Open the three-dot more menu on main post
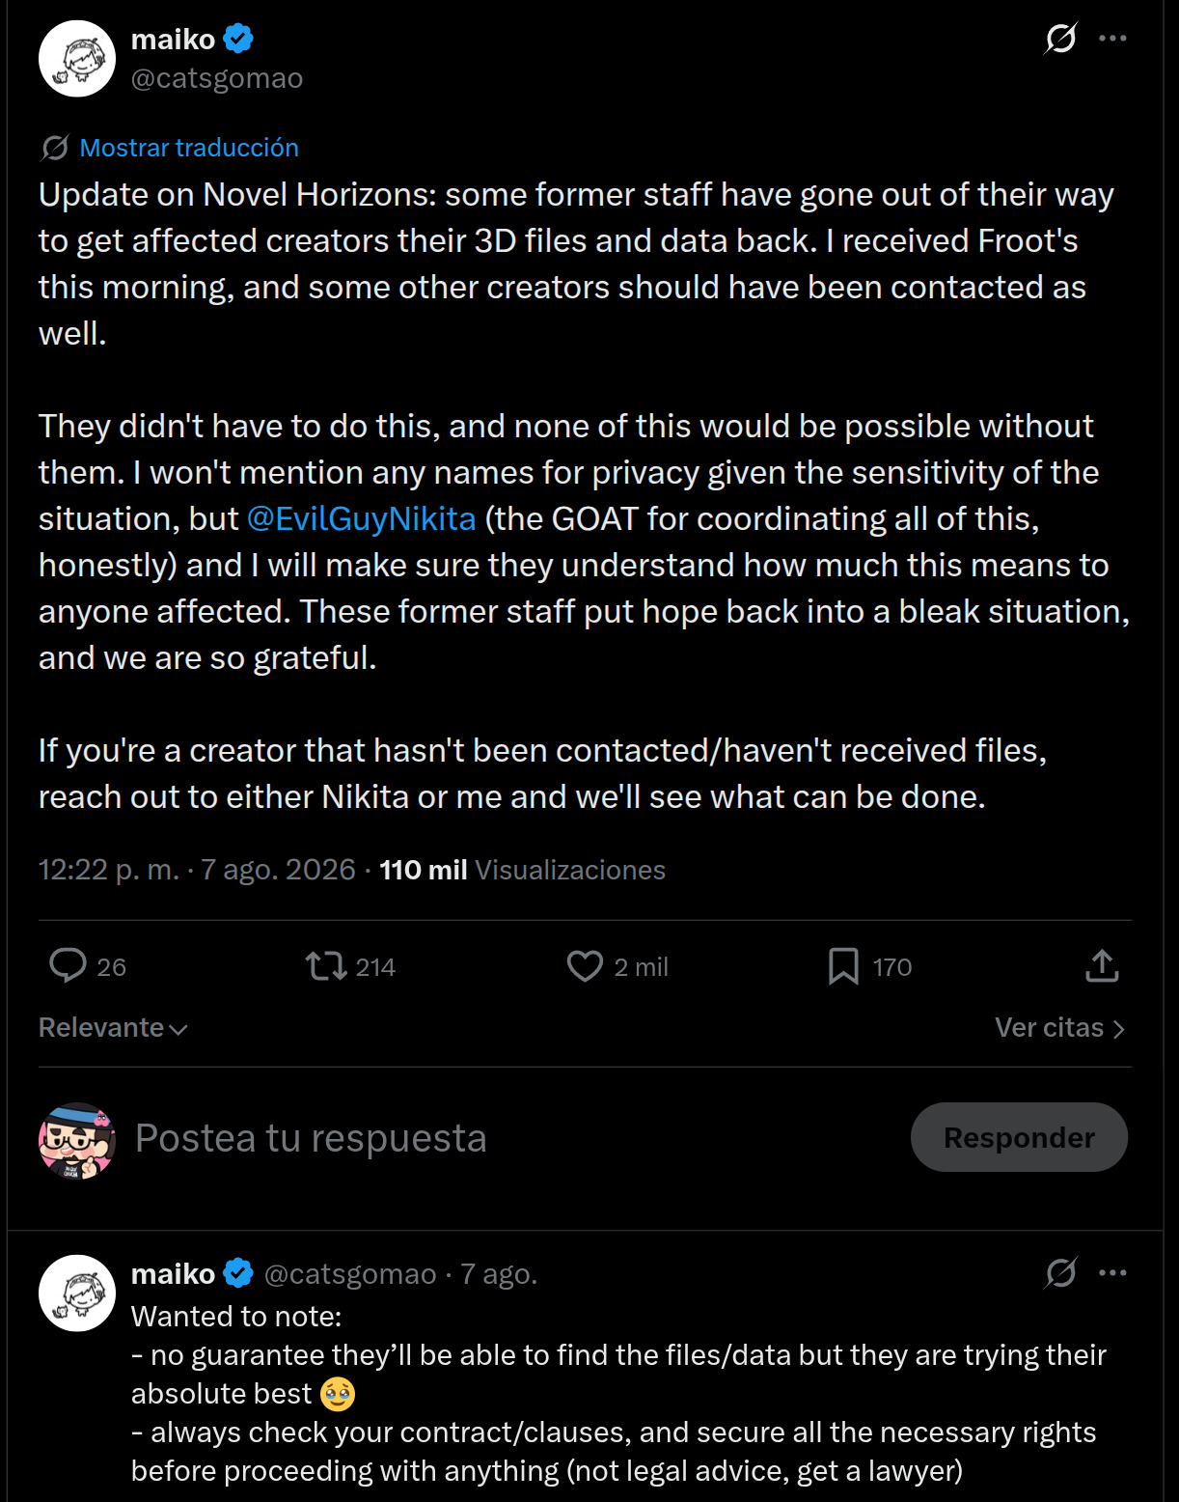1179x1502 pixels. coord(1112,39)
